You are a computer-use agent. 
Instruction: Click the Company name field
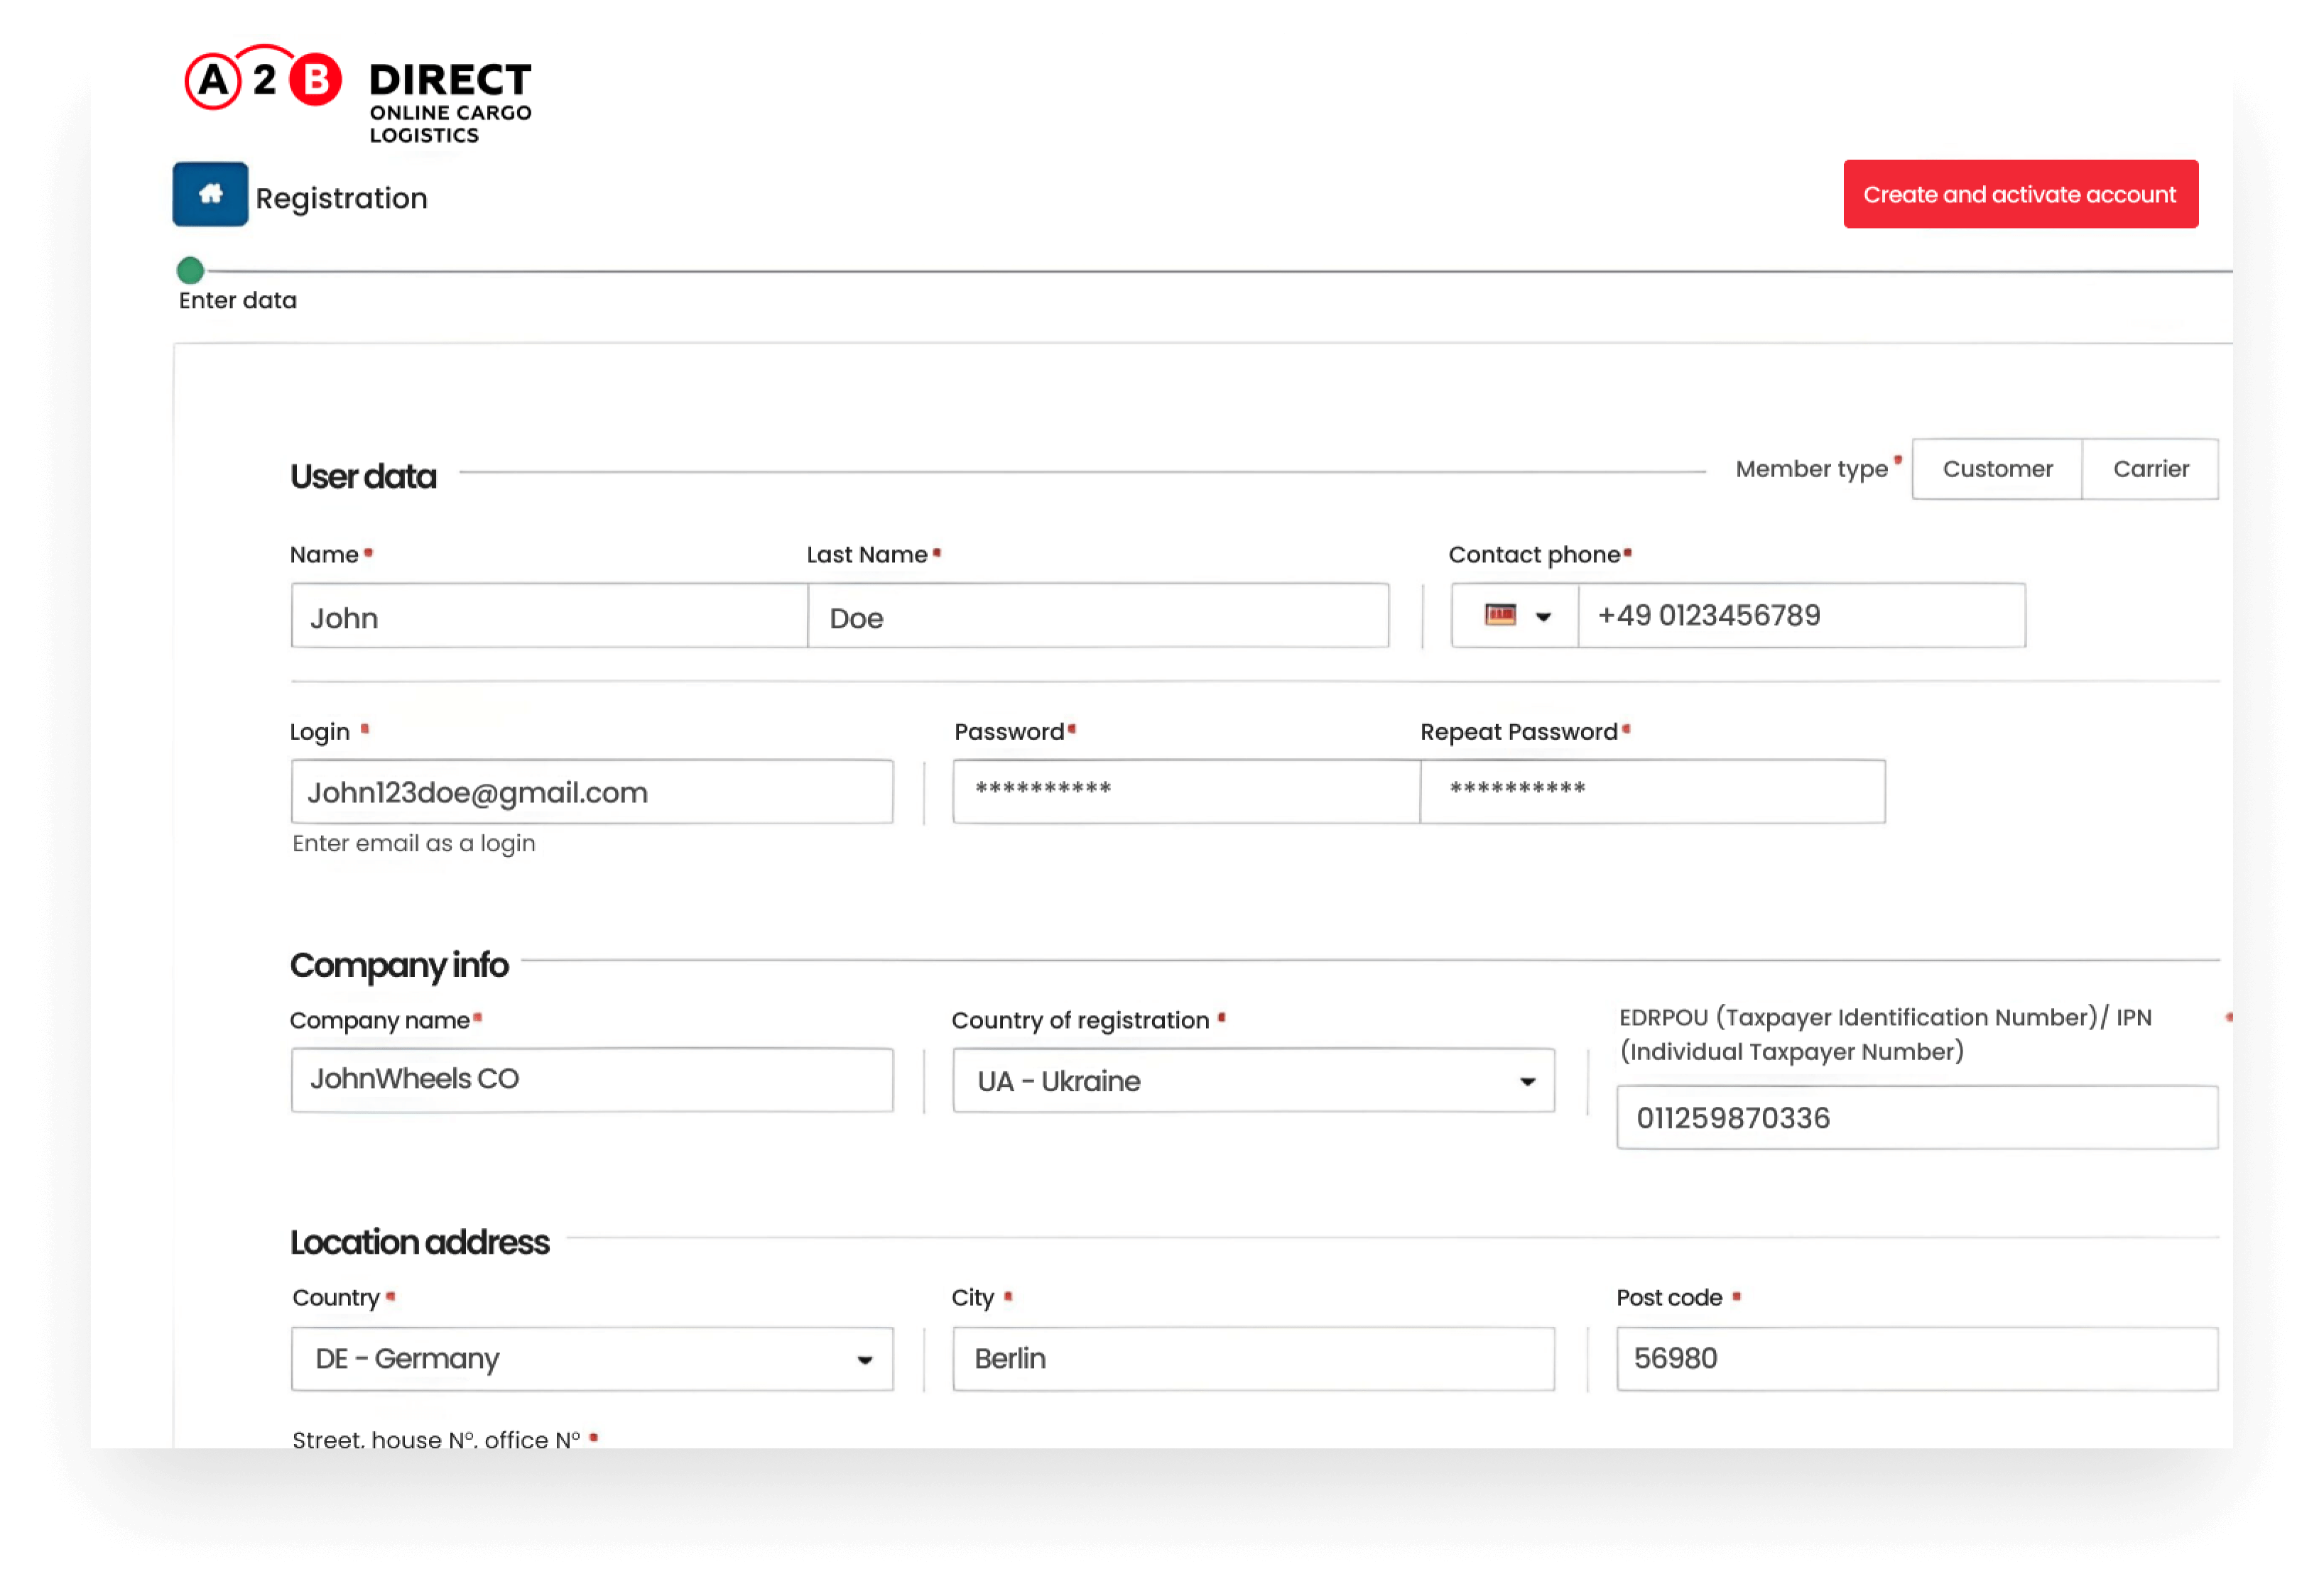point(592,1080)
